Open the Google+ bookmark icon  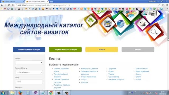pyautogui.click(x=92, y=9)
